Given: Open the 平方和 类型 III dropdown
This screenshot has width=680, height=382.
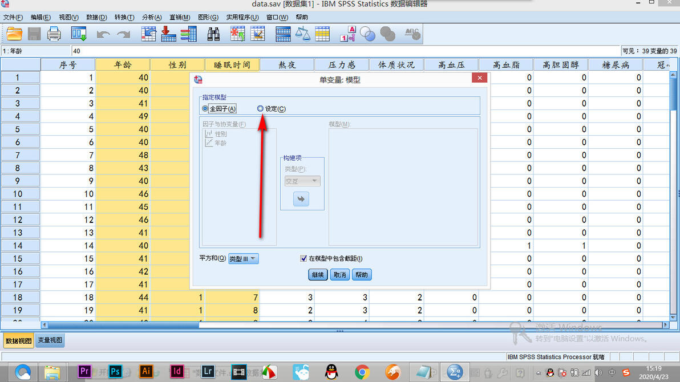Looking at the screenshot, I should [x=243, y=259].
